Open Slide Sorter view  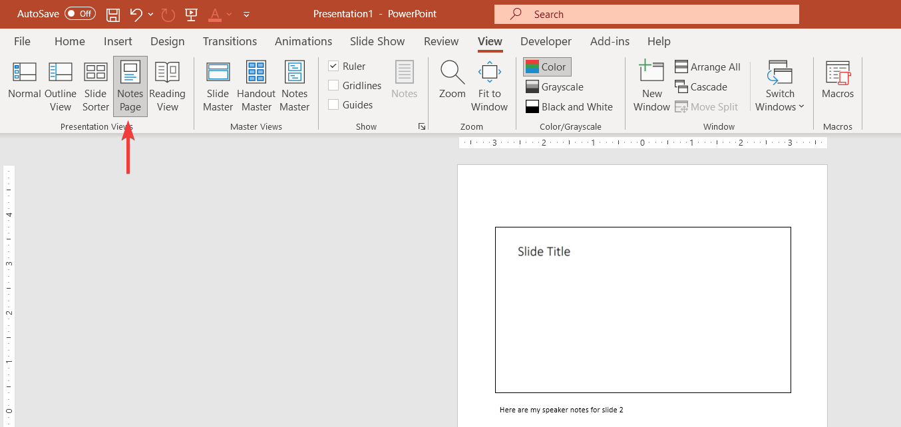(x=95, y=84)
